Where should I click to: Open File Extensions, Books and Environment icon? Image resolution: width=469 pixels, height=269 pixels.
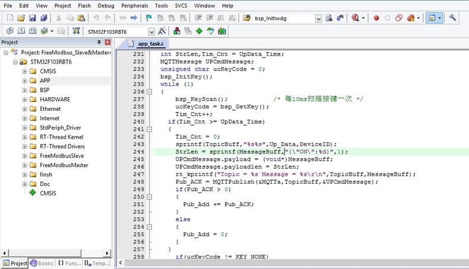tap(177, 31)
